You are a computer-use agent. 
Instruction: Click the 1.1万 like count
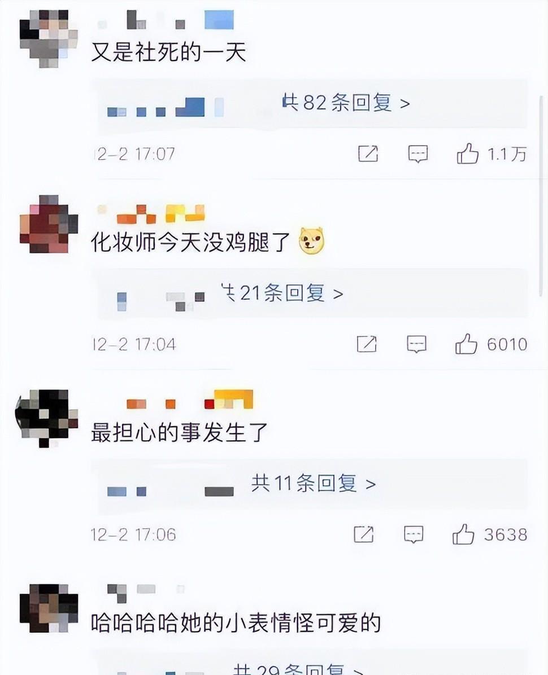(507, 154)
